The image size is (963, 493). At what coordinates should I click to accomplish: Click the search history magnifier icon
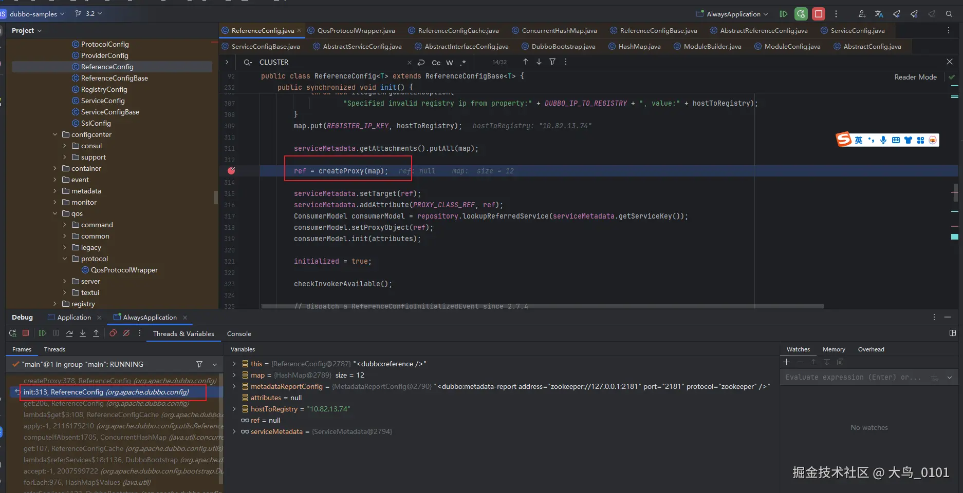(248, 62)
